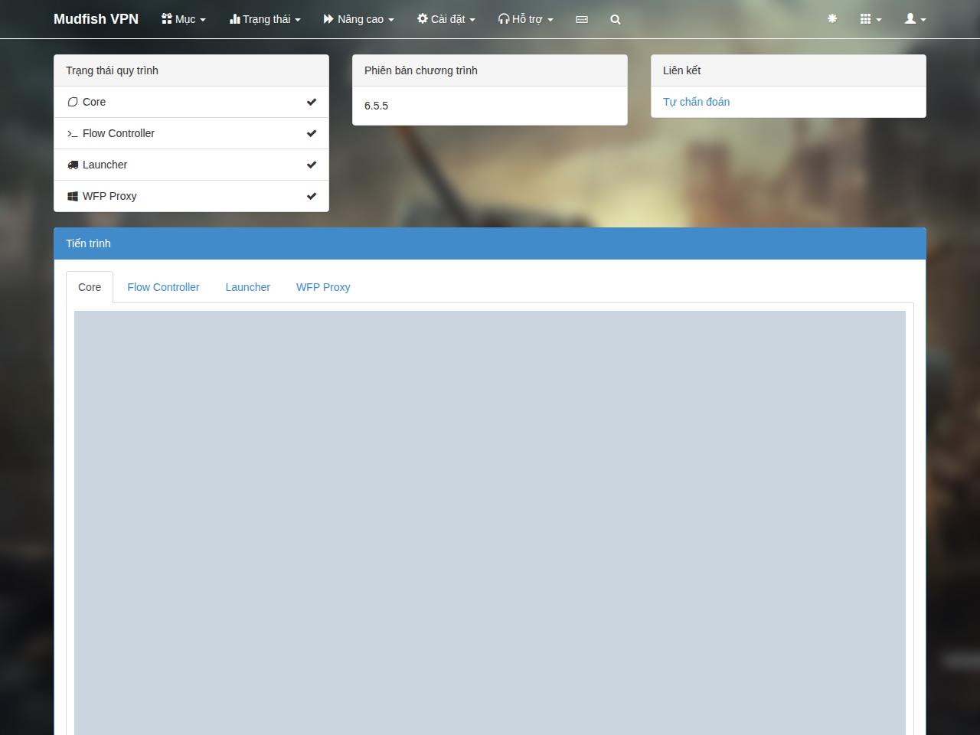Image resolution: width=980 pixels, height=735 pixels.
Task: Click the checkmark on the Launcher status row
Action: pyautogui.click(x=312, y=165)
